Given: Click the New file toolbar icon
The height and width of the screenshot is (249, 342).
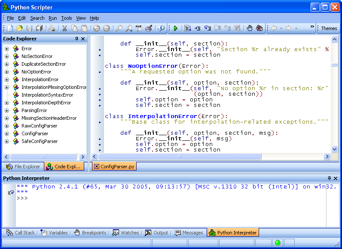Looking at the screenshot, I should coord(10,28).
